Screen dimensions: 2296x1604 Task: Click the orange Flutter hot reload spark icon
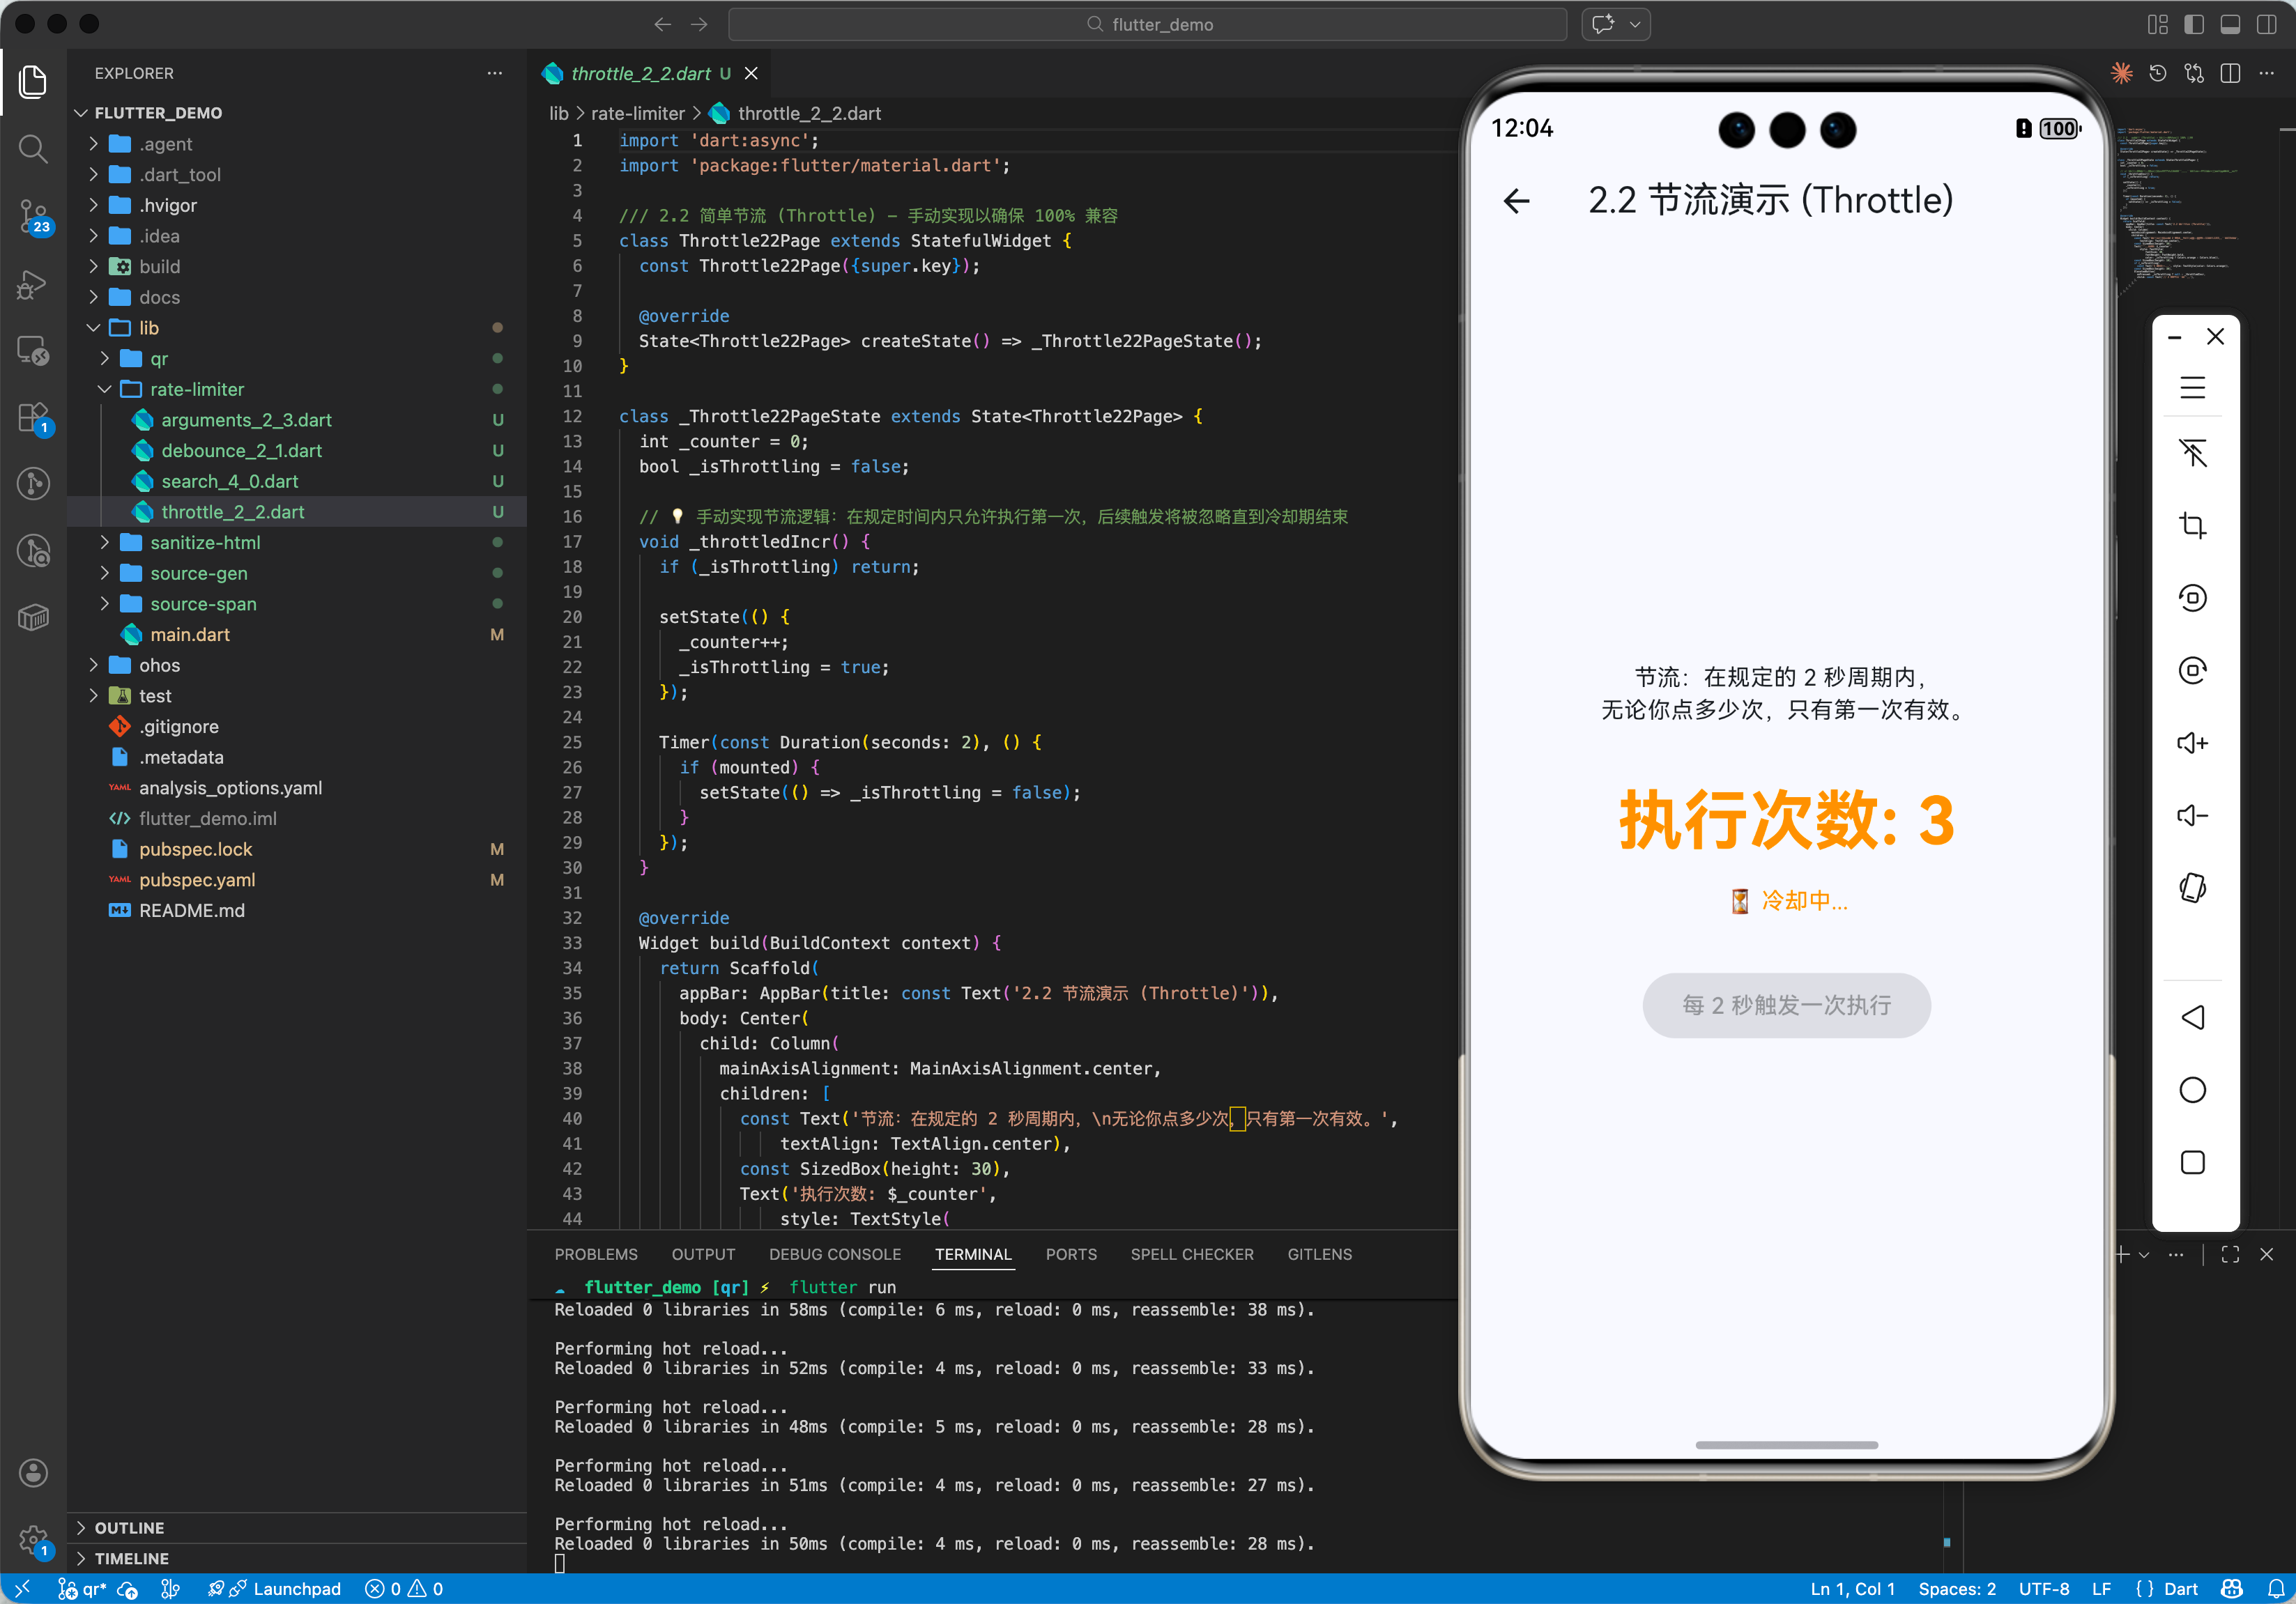[x=2122, y=72]
